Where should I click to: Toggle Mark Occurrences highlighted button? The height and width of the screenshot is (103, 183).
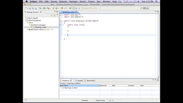coord(73,8)
